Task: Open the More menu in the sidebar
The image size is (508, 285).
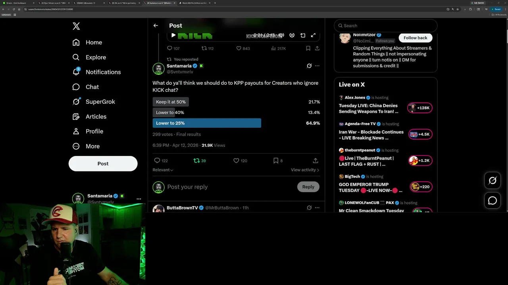Action: click(86, 146)
